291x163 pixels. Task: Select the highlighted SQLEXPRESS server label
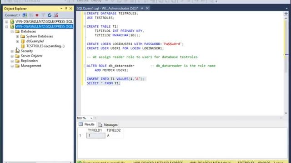click(x=44, y=26)
